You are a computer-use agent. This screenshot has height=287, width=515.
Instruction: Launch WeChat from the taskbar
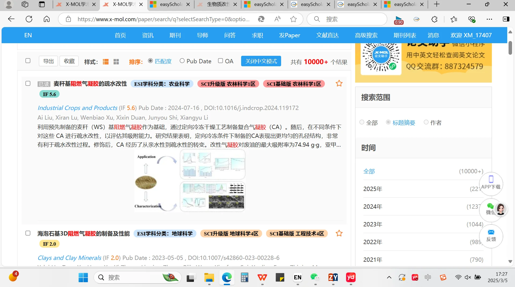pyautogui.click(x=315, y=278)
